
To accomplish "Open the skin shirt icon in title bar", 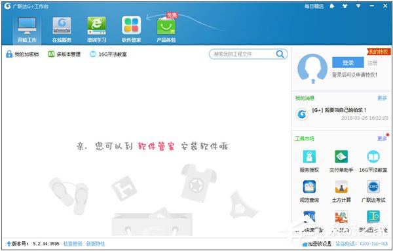I will (345, 6).
